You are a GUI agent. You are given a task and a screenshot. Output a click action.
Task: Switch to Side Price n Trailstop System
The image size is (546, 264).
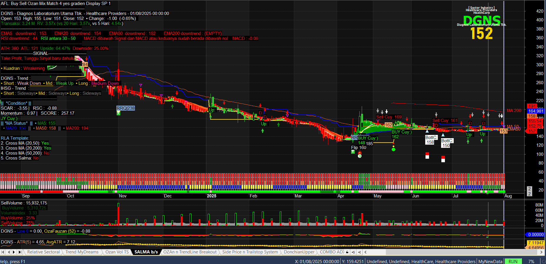(250, 252)
